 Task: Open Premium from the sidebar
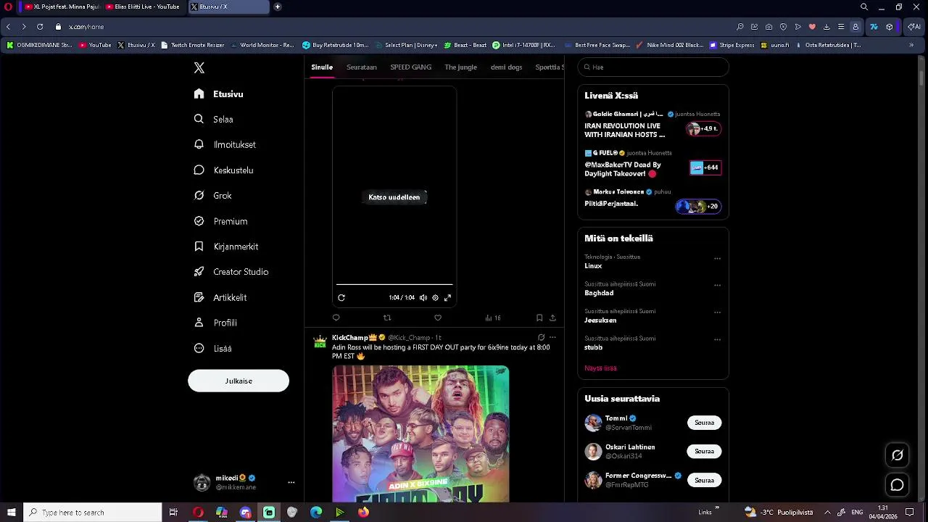point(220,221)
